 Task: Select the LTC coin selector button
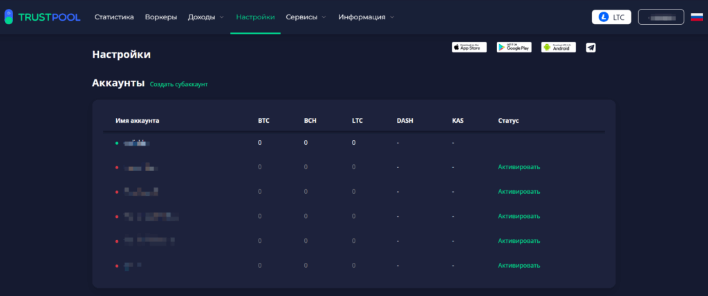tap(611, 17)
